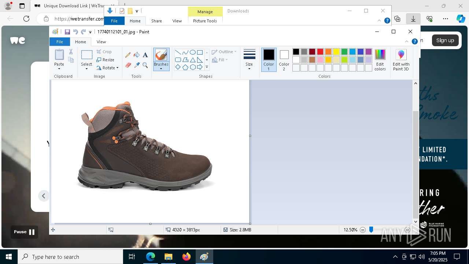The height and width of the screenshot is (264, 469).
Task: Click the zoom out minus button
Action: [363, 230]
